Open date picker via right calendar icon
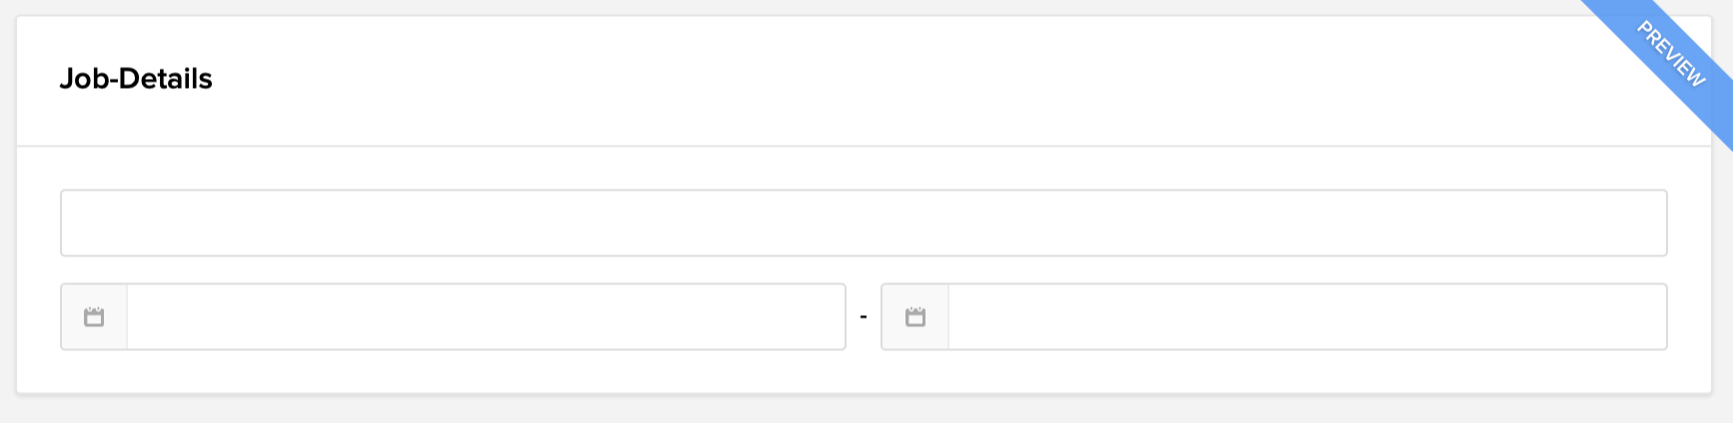 pyautogui.click(x=914, y=317)
